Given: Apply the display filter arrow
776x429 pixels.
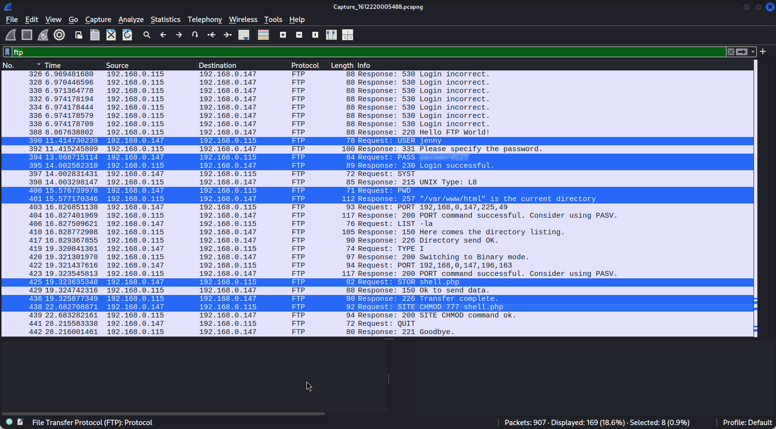Looking at the screenshot, I should pos(742,52).
